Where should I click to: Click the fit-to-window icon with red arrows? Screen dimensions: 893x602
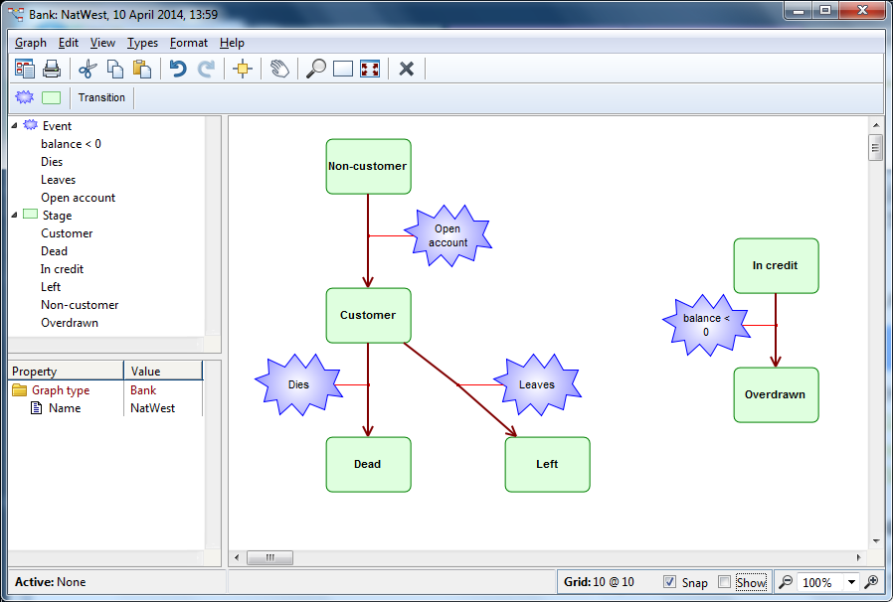(370, 69)
